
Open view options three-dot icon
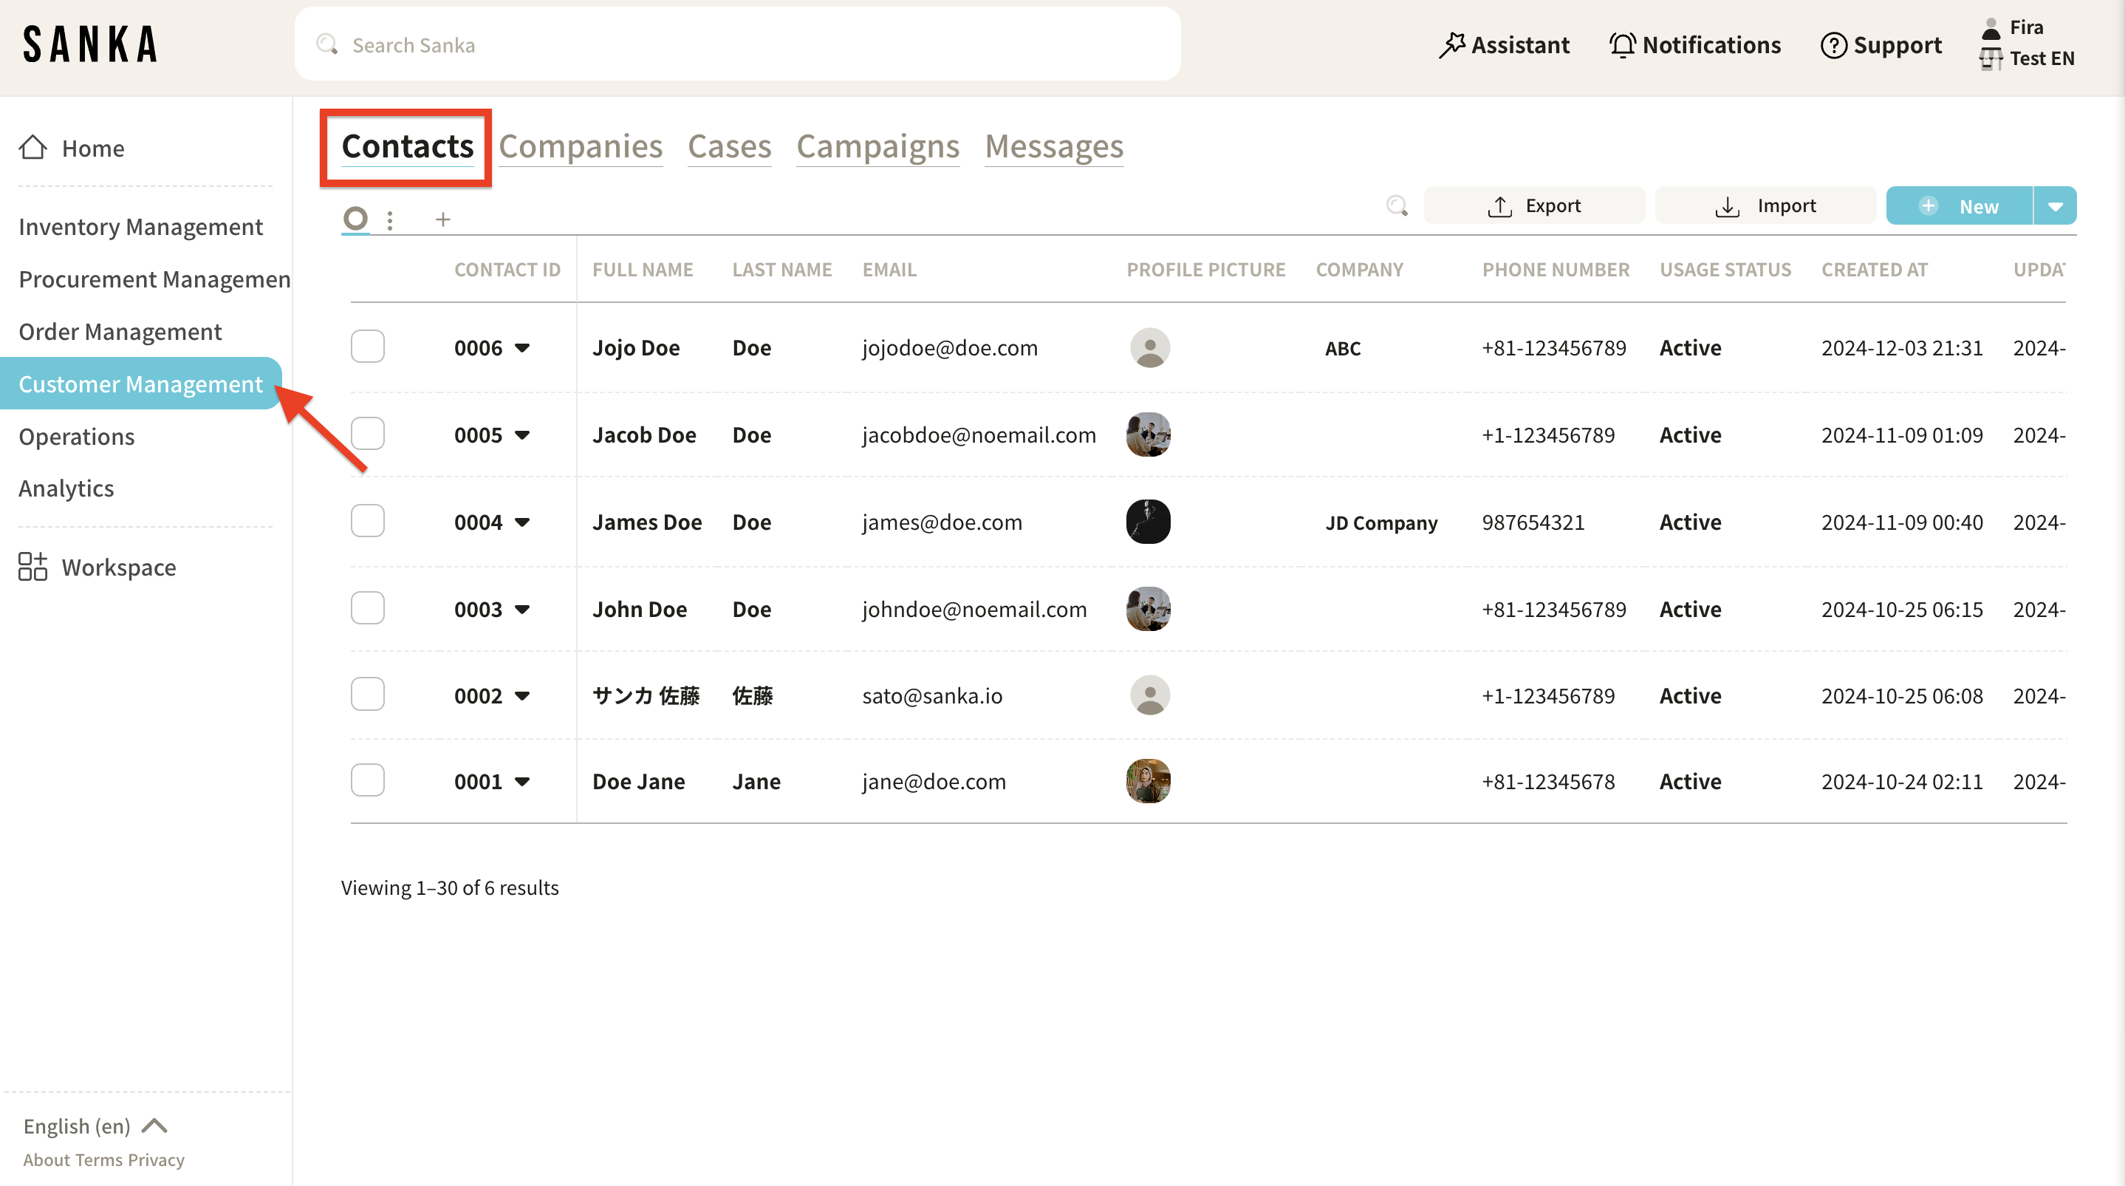390,219
